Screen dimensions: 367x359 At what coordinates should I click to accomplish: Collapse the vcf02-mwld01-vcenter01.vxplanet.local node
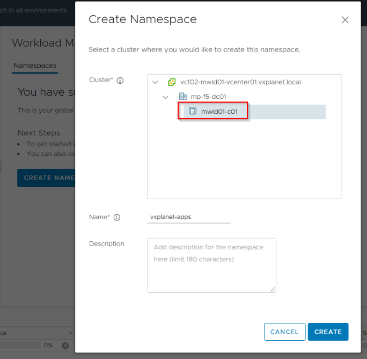click(x=155, y=82)
